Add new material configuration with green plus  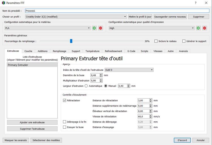[x=94, y=28]
